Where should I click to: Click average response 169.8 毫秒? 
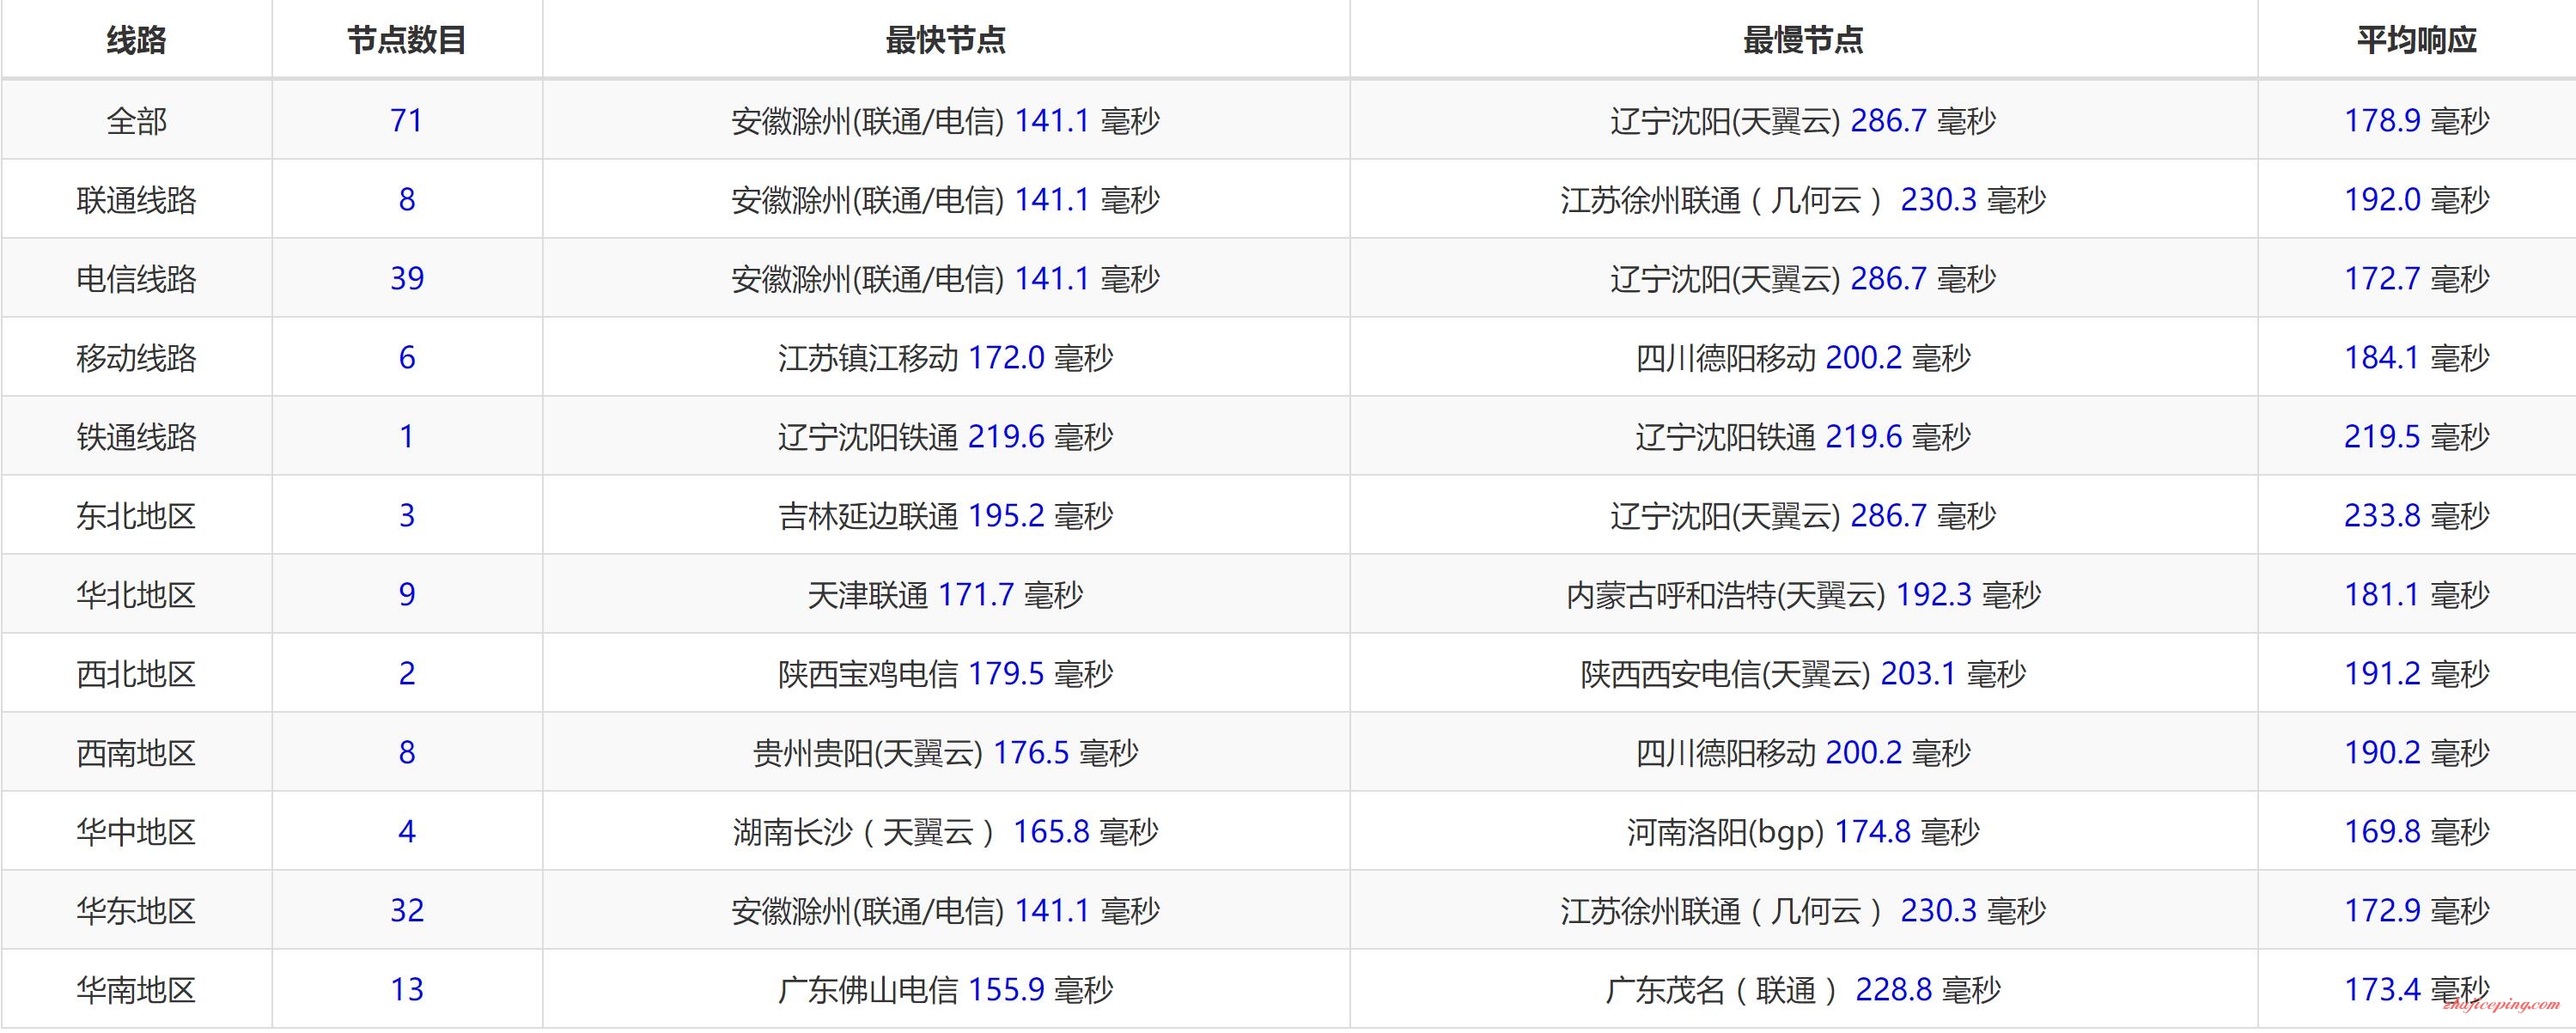[x=2417, y=832]
